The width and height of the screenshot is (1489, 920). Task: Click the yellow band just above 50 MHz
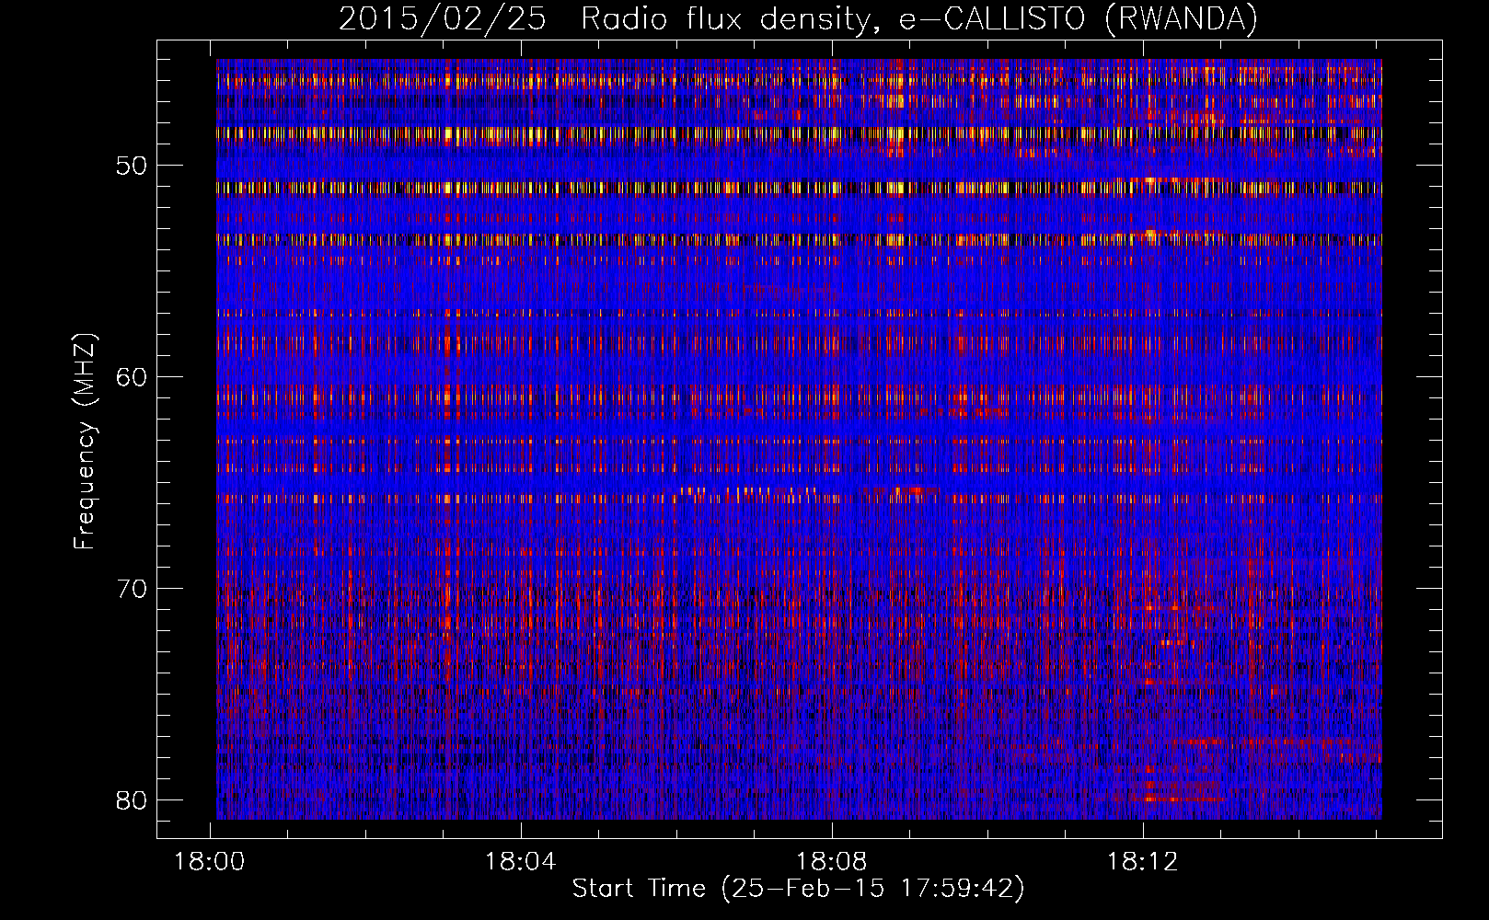point(644,132)
